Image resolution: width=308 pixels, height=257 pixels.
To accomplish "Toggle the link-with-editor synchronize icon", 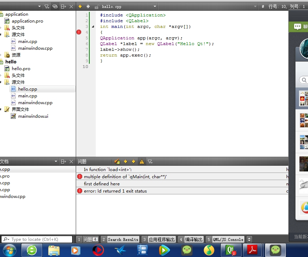I will tap(55, 7).
